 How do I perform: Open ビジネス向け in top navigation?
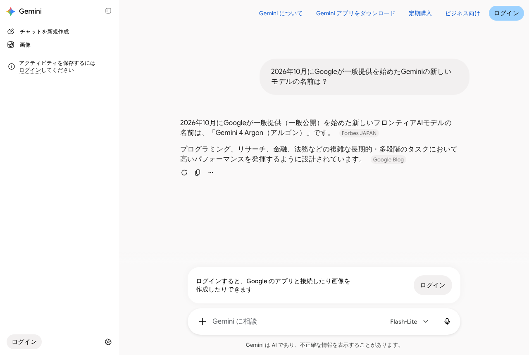pyautogui.click(x=462, y=13)
